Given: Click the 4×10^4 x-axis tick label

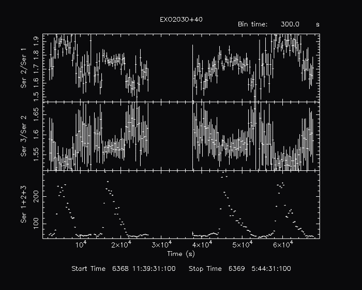Looking at the screenshot, I should 200,245.
